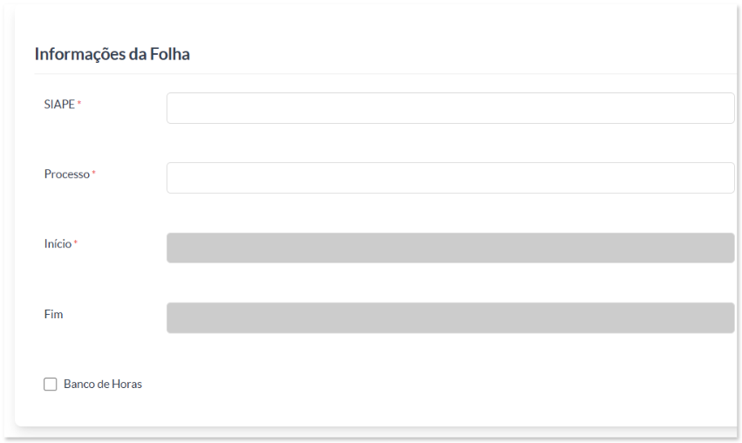The width and height of the screenshot is (742, 443).
Task: Focus the Processo input box
Action: pyautogui.click(x=451, y=178)
